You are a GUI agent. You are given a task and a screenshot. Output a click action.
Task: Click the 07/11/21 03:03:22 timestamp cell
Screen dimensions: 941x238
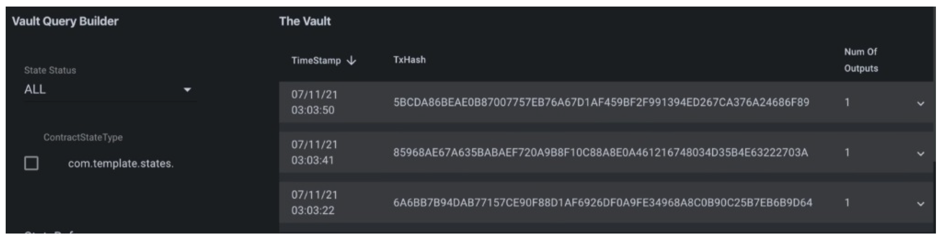[314, 203]
